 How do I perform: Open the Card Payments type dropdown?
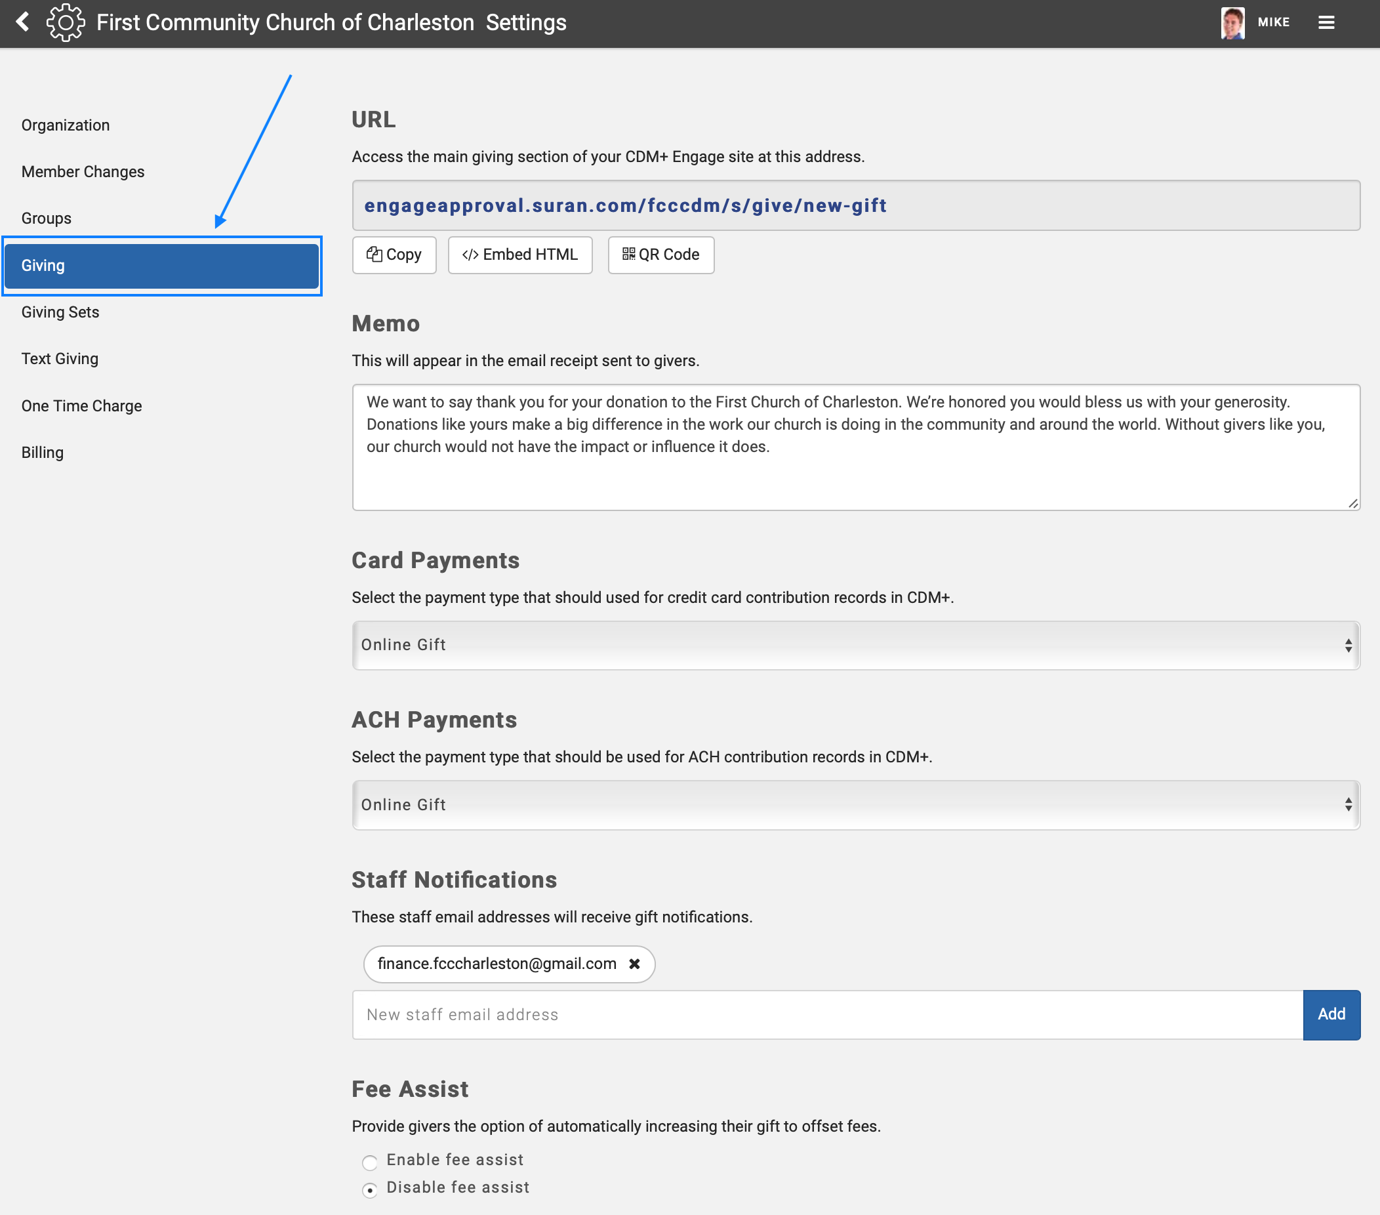pyautogui.click(x=855, y=645)
